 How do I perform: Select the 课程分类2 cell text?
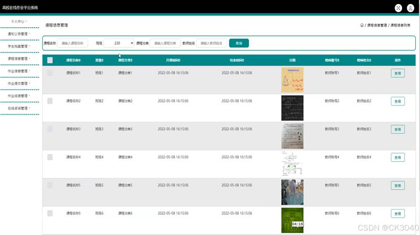click(125, 101)
